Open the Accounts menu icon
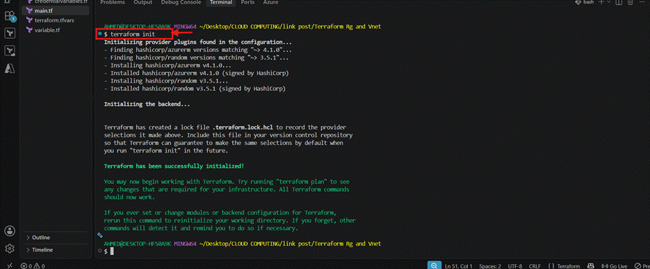The image size is (650, 269). pyautogui.click(x=10, y=231)
